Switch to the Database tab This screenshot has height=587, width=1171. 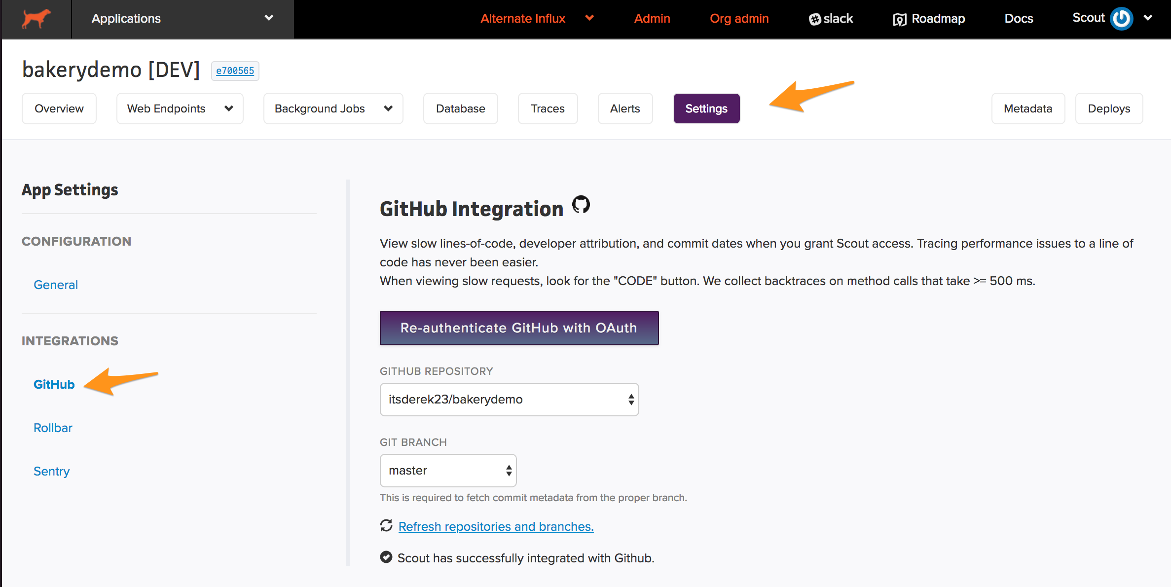click(x=461, y=109)
